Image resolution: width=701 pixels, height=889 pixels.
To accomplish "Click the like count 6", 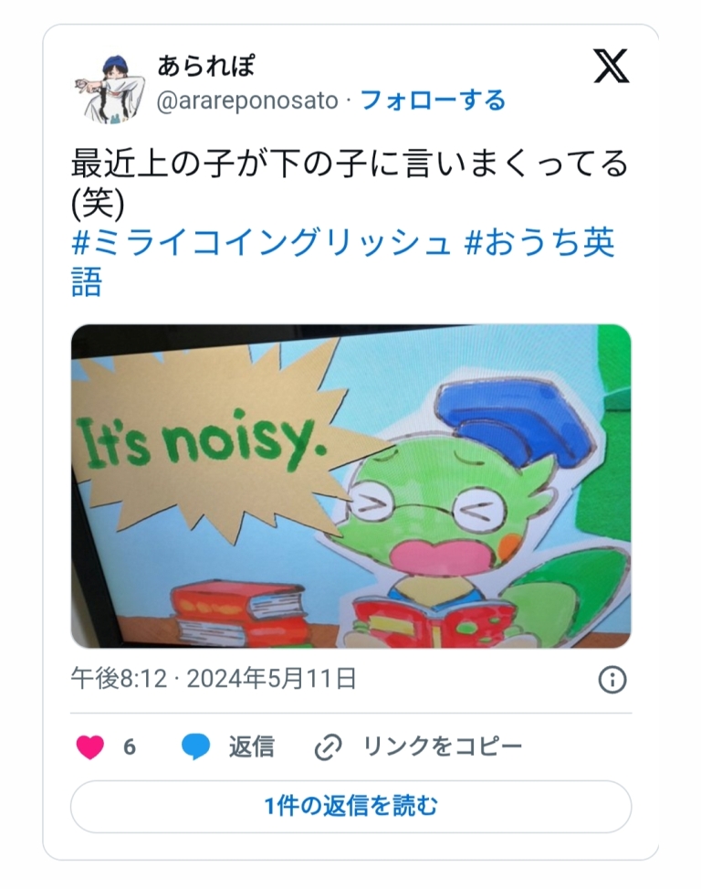I will pos(129,746).
